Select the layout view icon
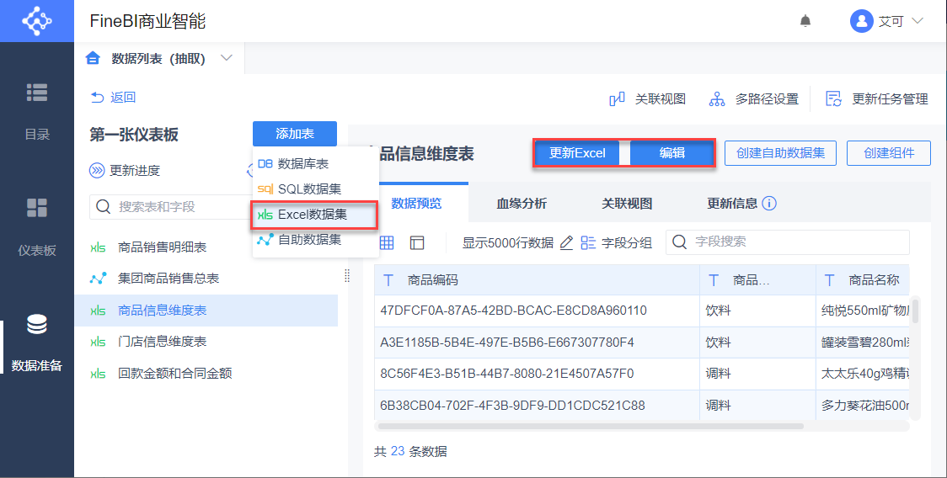947x478 pixels. point(417,242)
